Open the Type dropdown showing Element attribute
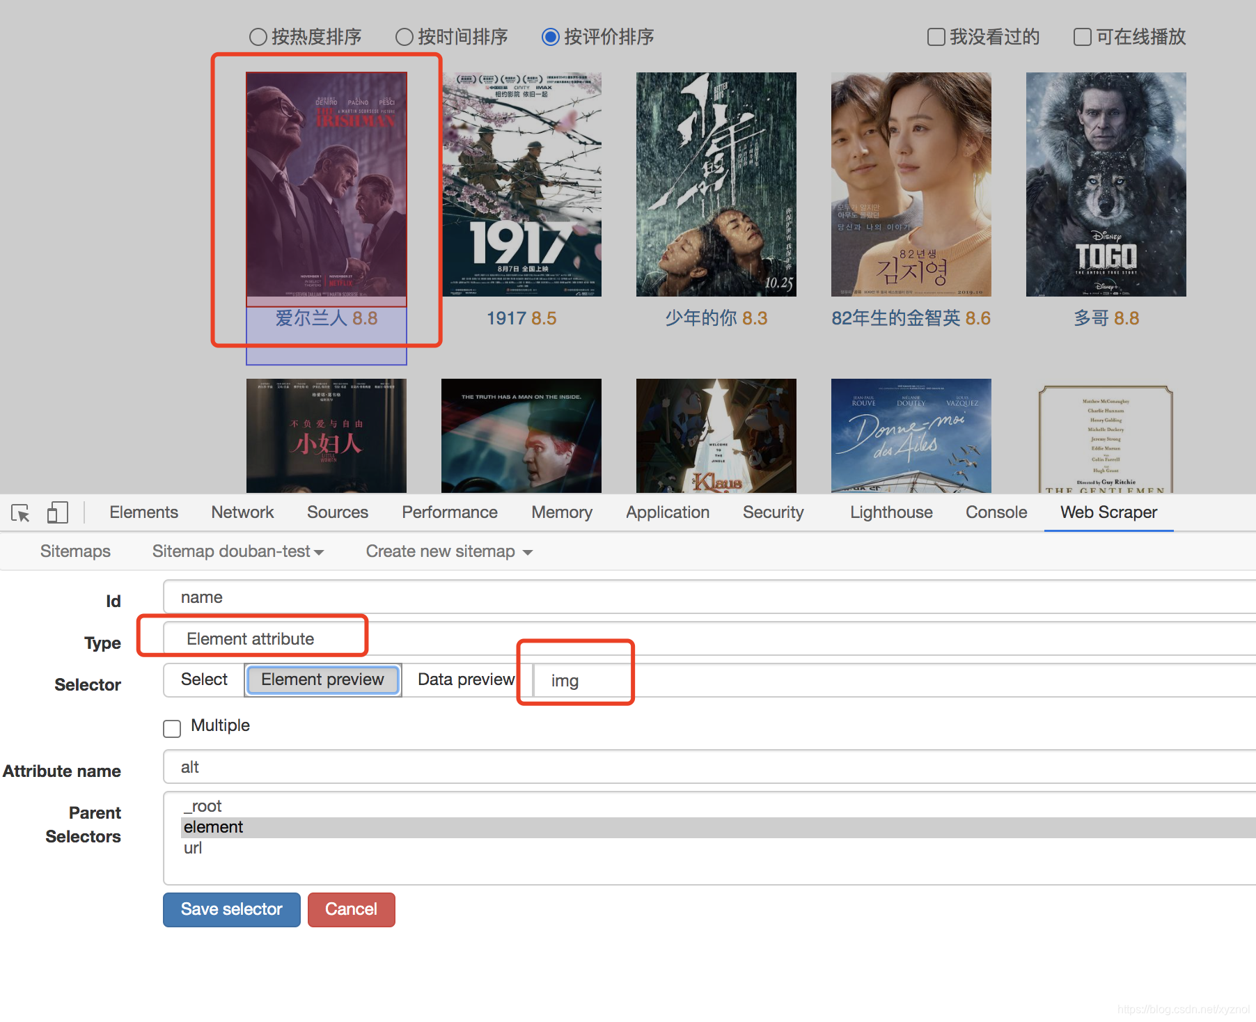The height and width of the screenshot is (1022, 1256). [x=709, y=638]
